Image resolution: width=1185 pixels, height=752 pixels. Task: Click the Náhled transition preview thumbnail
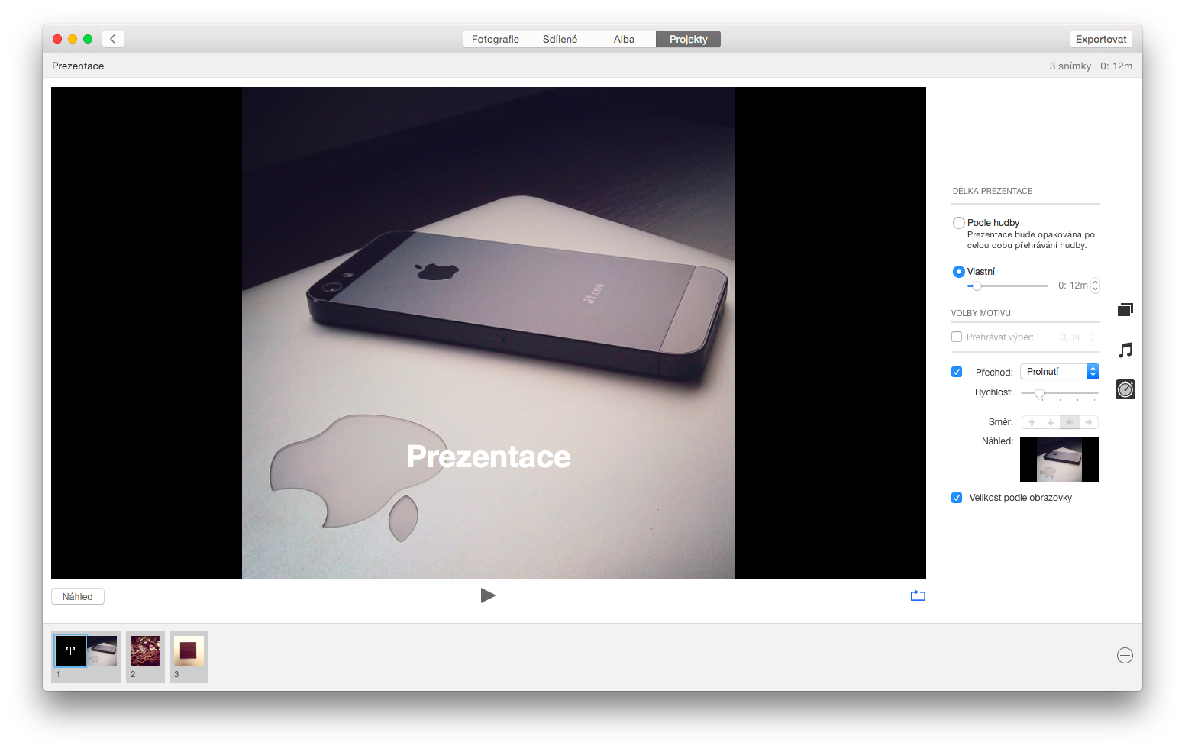tap(1060, 460)
